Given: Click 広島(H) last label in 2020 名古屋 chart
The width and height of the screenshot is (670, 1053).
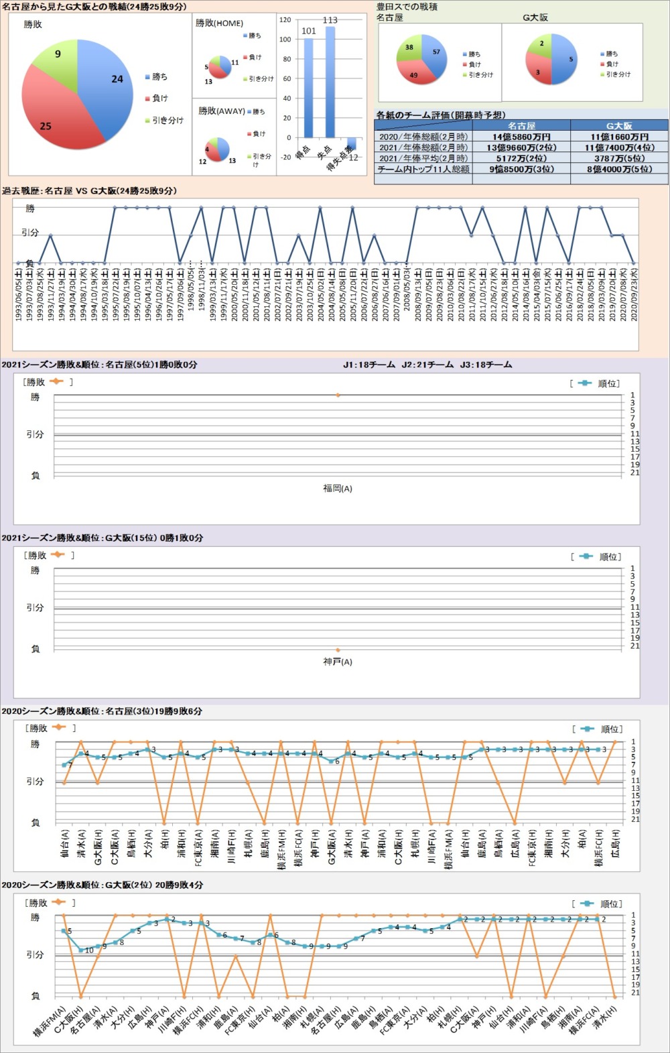Looking at the screenshot, I should pos(615,844).
